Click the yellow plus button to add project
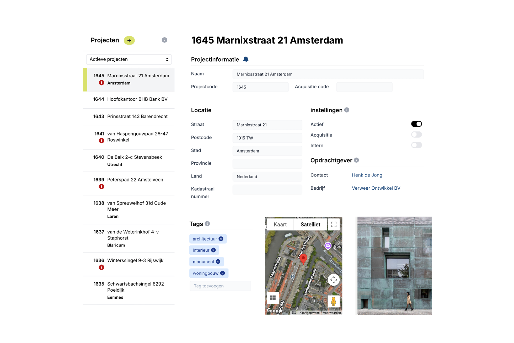Image resolution: width=514 pixels, height=343 pixels. click(x=129, y=40)
